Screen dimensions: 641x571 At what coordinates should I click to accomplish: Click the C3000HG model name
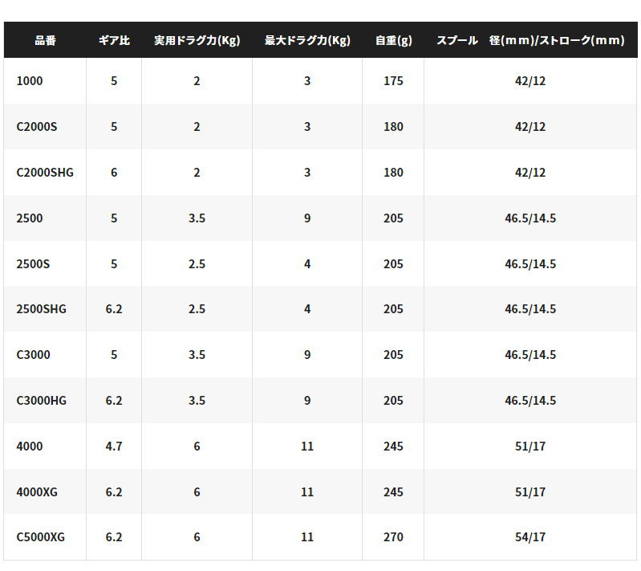point(41,401)
